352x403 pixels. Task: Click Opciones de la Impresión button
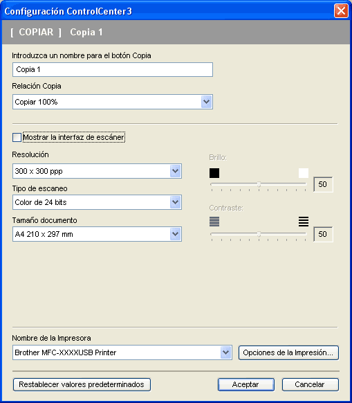tap(288, 352)
